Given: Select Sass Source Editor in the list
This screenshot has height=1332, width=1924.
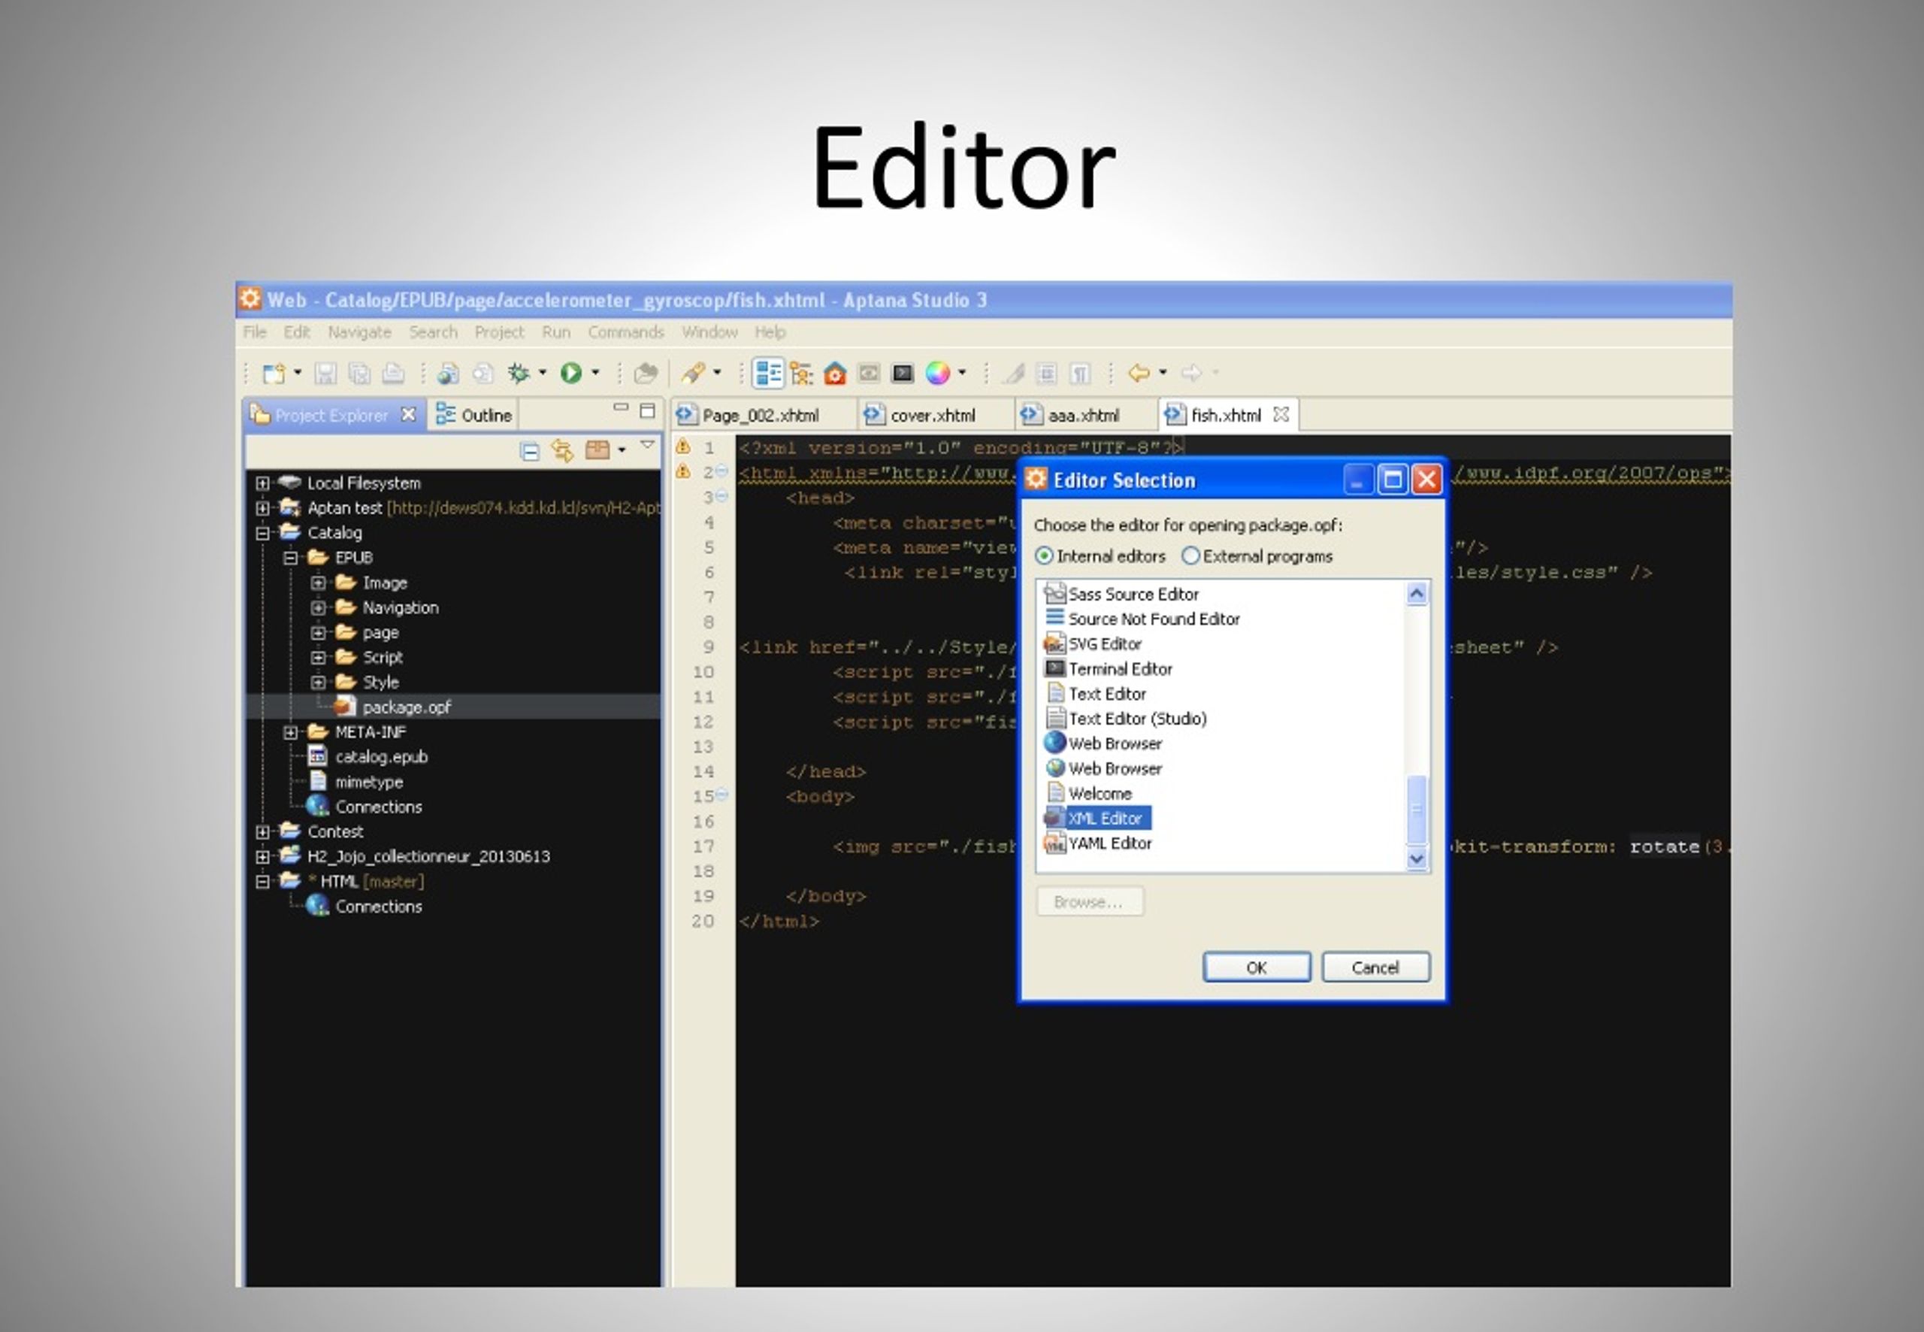Looking at the screenshot, I should [1122, 595].
